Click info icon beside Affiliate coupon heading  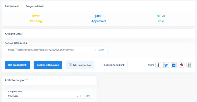point(27,80)
